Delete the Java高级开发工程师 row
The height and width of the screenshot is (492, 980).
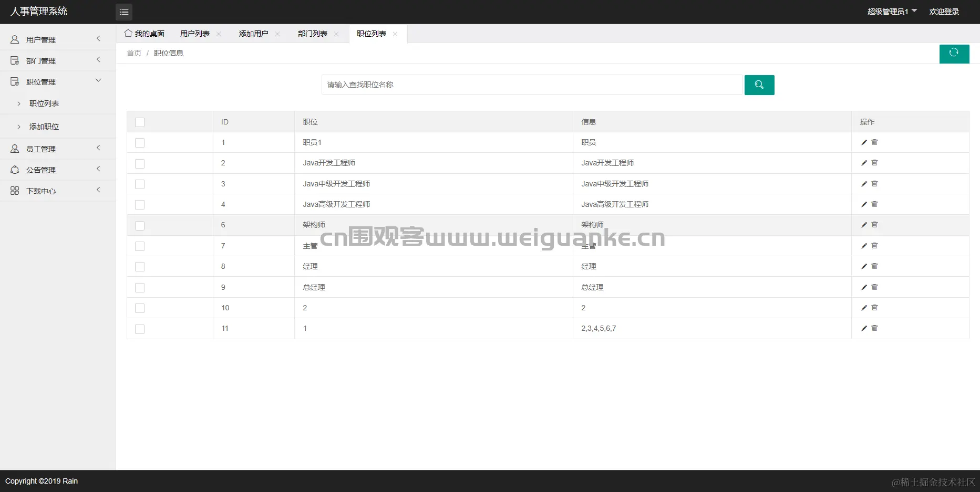click(x=875, y=204)
